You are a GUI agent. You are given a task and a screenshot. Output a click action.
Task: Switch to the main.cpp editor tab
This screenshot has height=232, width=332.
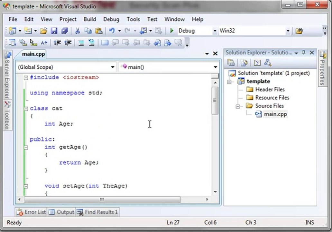click(x=33, y=54)
